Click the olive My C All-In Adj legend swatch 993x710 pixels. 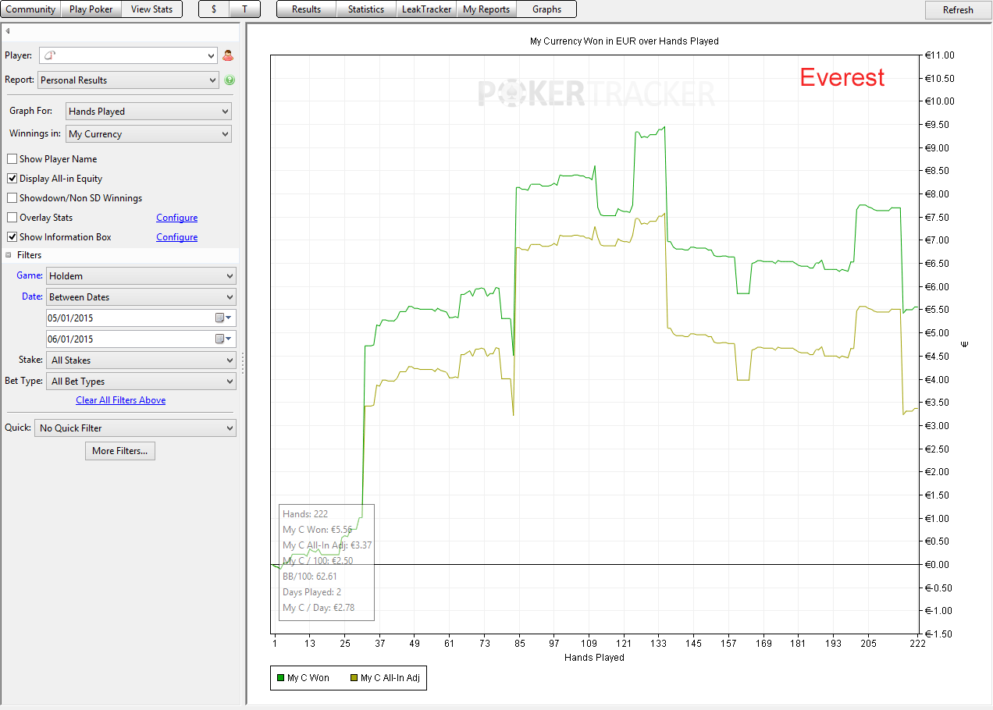coord(354,678)
